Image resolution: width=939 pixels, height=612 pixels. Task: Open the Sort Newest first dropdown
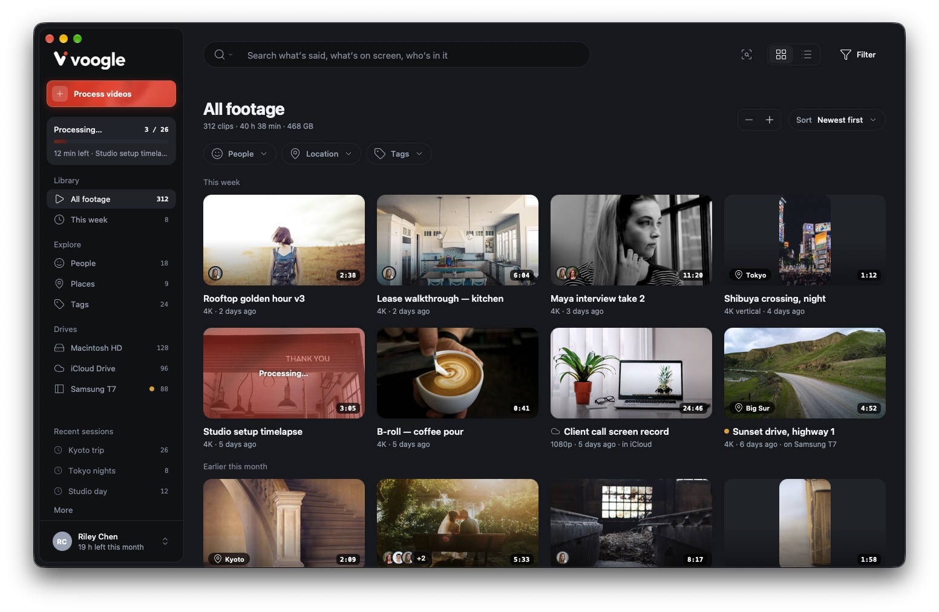[837, 120]
